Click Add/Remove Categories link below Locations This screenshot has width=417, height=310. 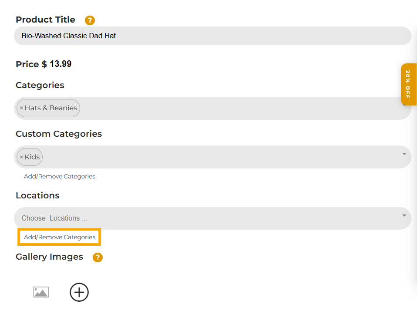pyautogui.click(x=60, y=237)
